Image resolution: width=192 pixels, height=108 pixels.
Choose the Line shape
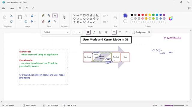click(x=74, y=15)
